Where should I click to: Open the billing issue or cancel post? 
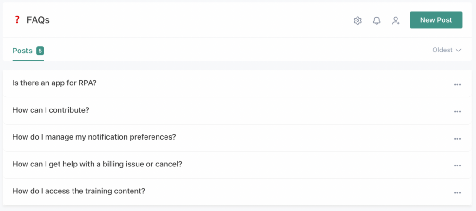point(97,164)
